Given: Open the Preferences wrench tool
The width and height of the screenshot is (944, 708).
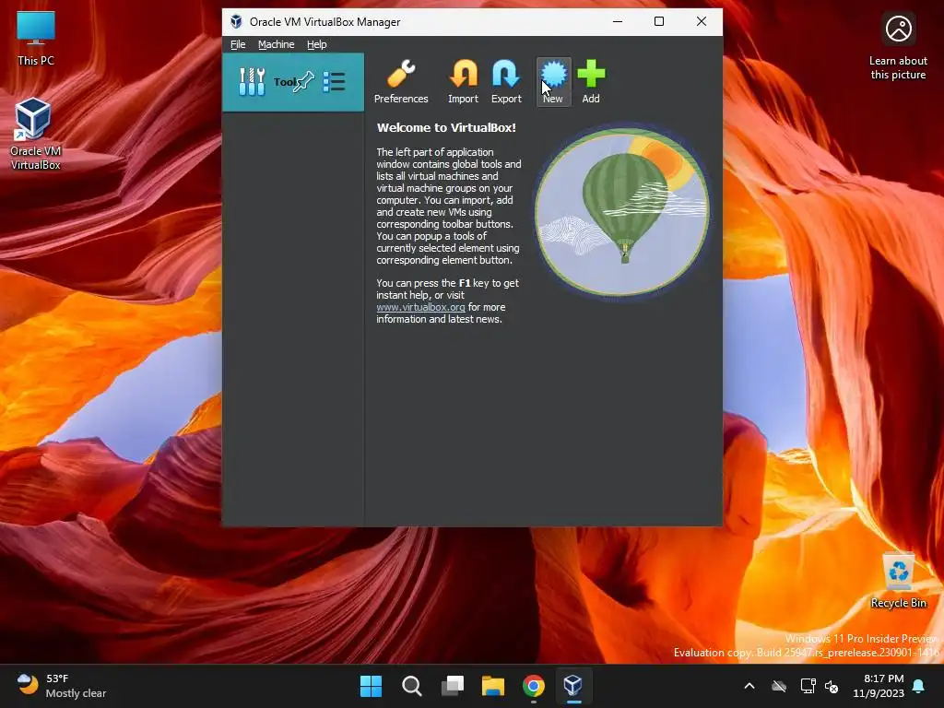Looking at the screenshot, I should point(401,82).
